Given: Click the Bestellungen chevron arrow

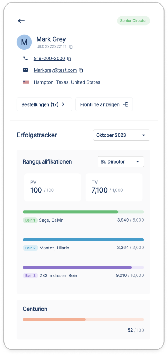Looking at the screenshot, I should 63,104.
